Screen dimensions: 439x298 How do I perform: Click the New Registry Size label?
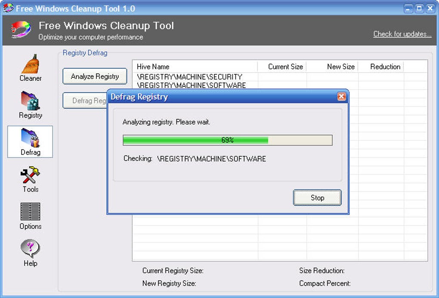tap(169, 283)
